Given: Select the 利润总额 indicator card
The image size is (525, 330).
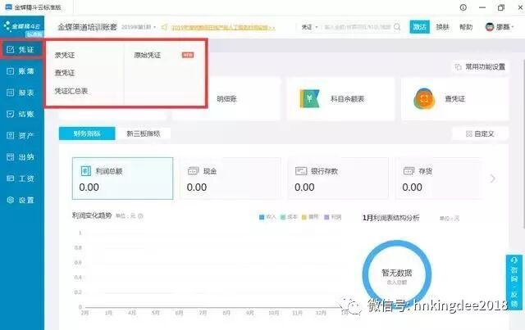Looking at the screenshot, I should coord(122,179).
